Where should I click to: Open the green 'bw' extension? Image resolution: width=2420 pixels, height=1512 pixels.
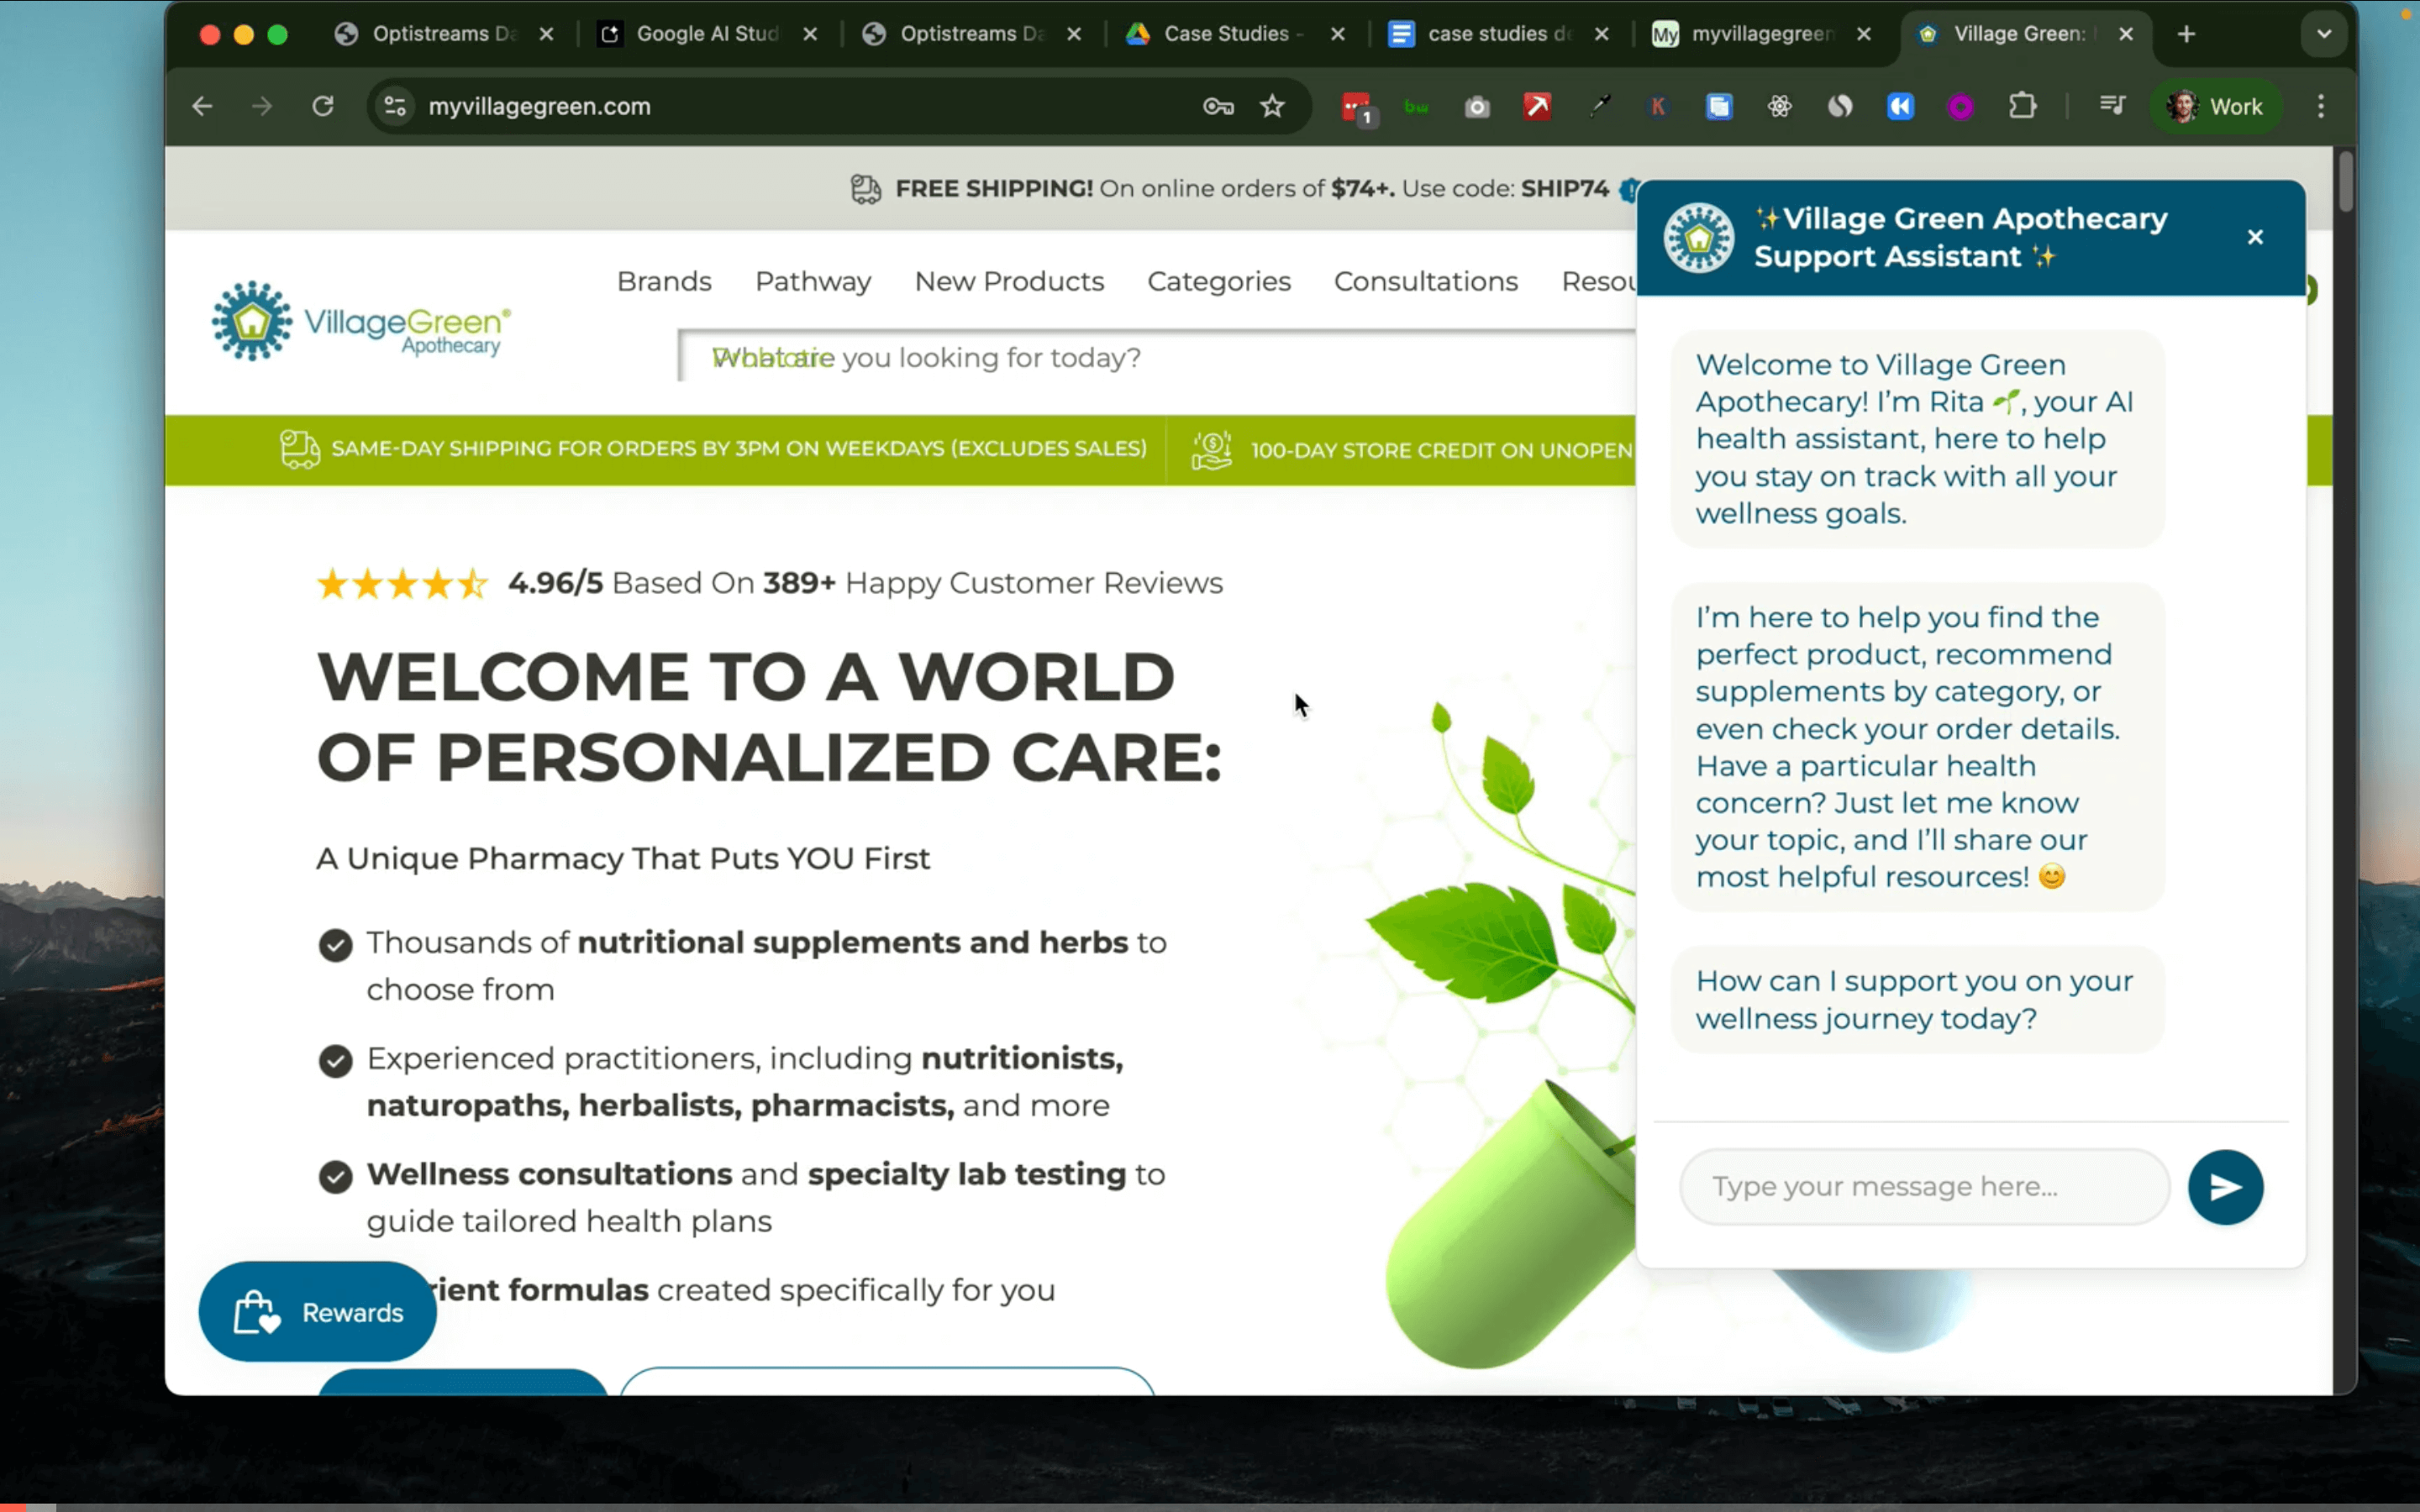point(1416,106)
